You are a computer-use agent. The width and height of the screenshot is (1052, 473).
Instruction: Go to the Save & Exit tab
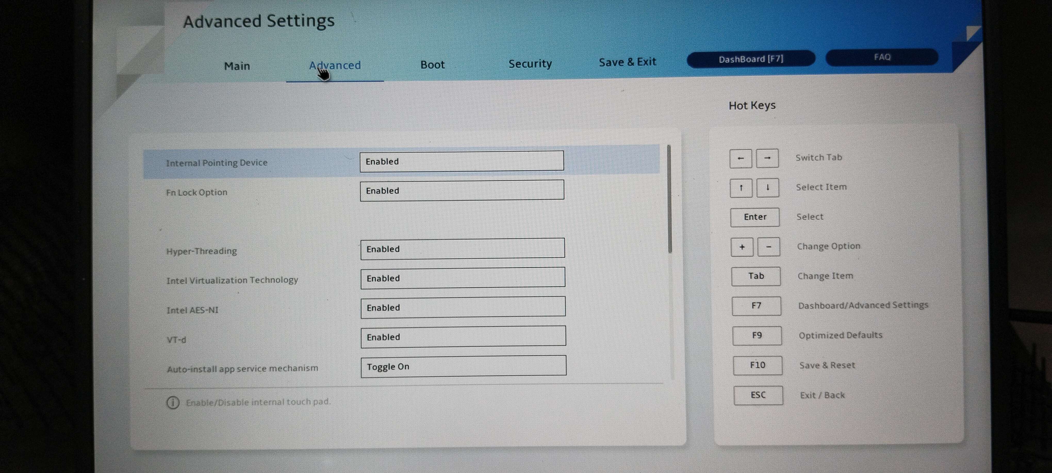pos(627,62)
